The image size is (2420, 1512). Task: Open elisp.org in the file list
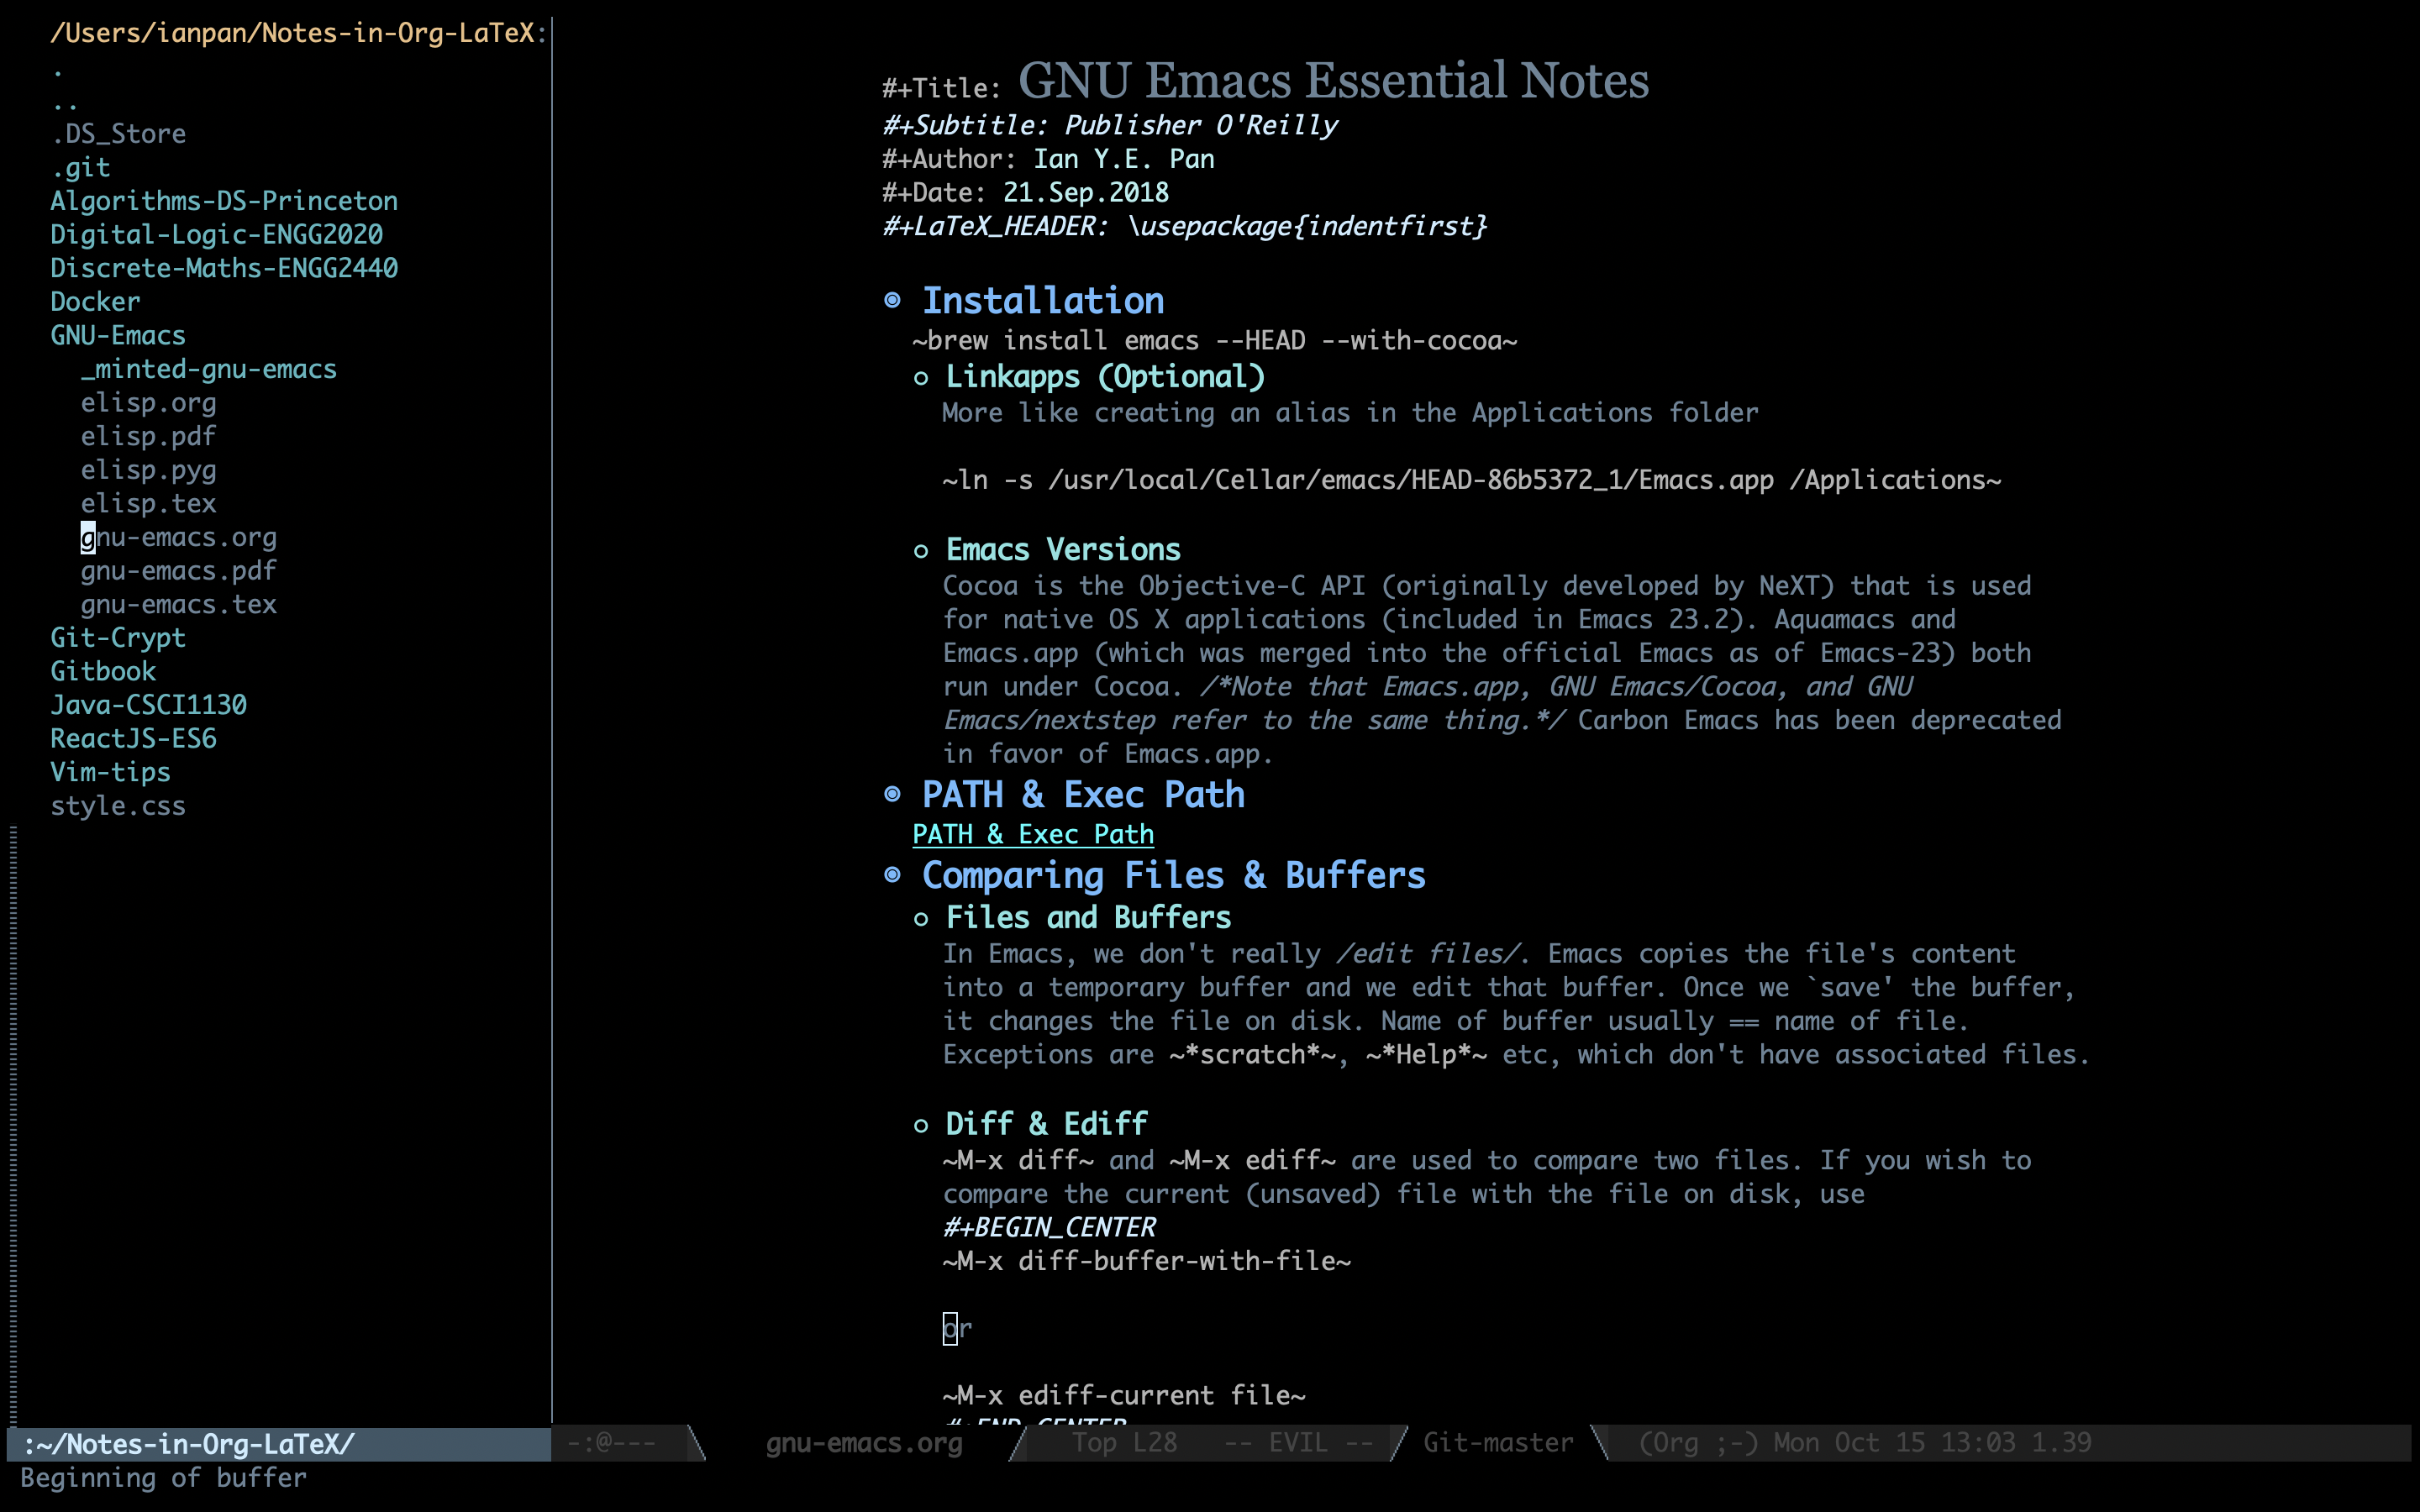(148, 402)
